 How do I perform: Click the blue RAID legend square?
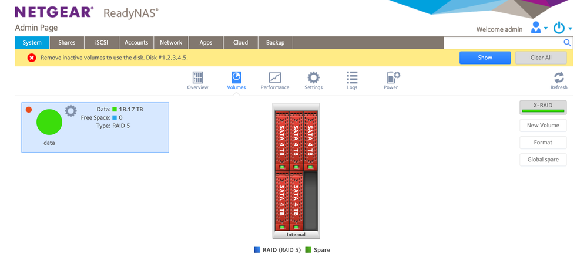(257, 250)
